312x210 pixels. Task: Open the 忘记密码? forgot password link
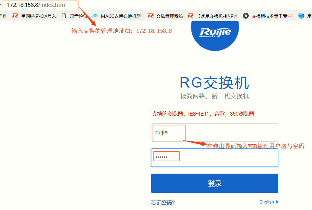(163, 203)
